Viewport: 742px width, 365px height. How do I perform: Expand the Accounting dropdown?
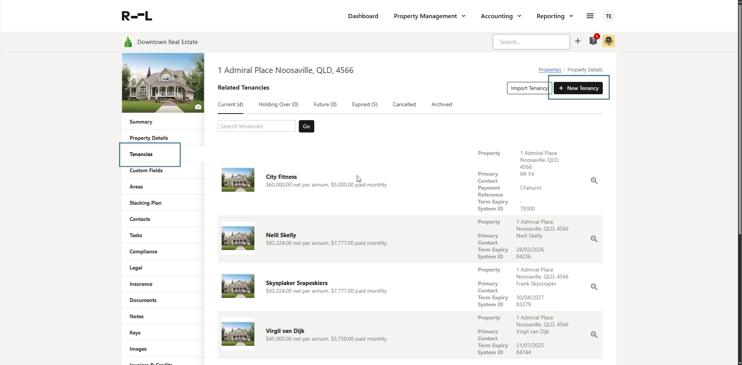tap(500, 16)
